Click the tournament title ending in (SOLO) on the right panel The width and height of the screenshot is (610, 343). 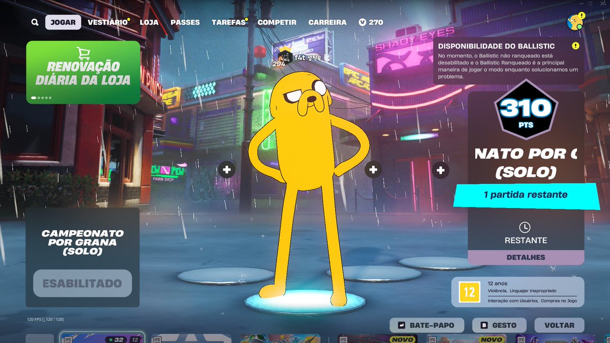(x=526, y=163)
